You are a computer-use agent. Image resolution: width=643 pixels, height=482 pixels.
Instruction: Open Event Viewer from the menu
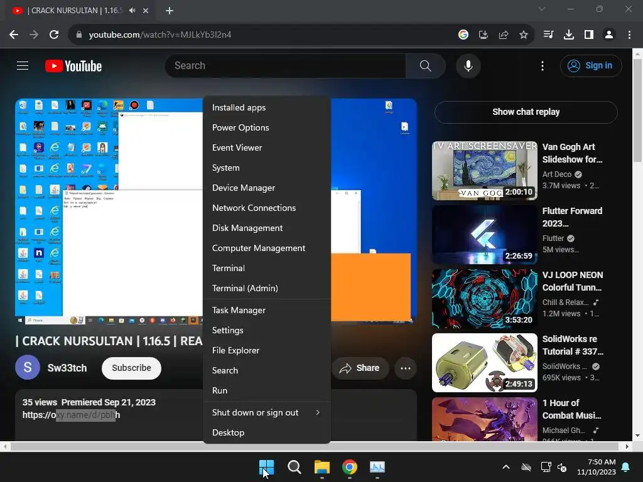click(266, 147)
